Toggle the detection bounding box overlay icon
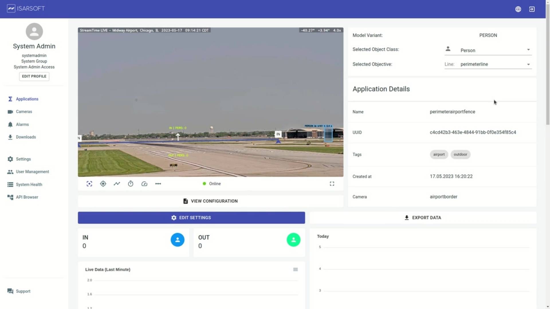This screenshot has width=550, height=309. [89, 184]
